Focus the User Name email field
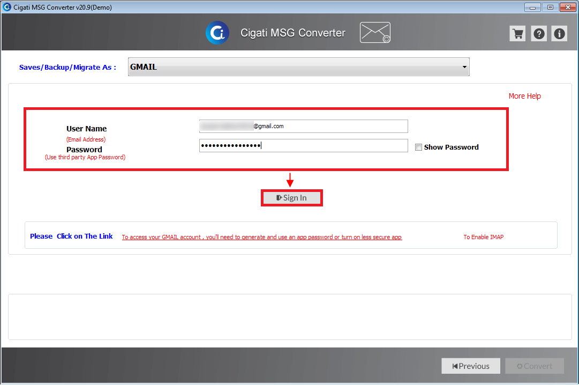 tap(304, 126)
